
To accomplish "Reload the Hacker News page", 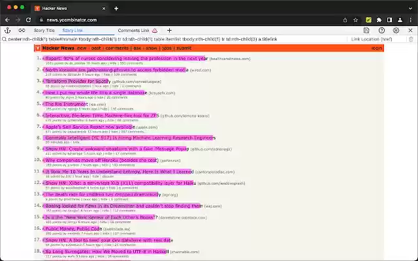I will click(28, 20).
